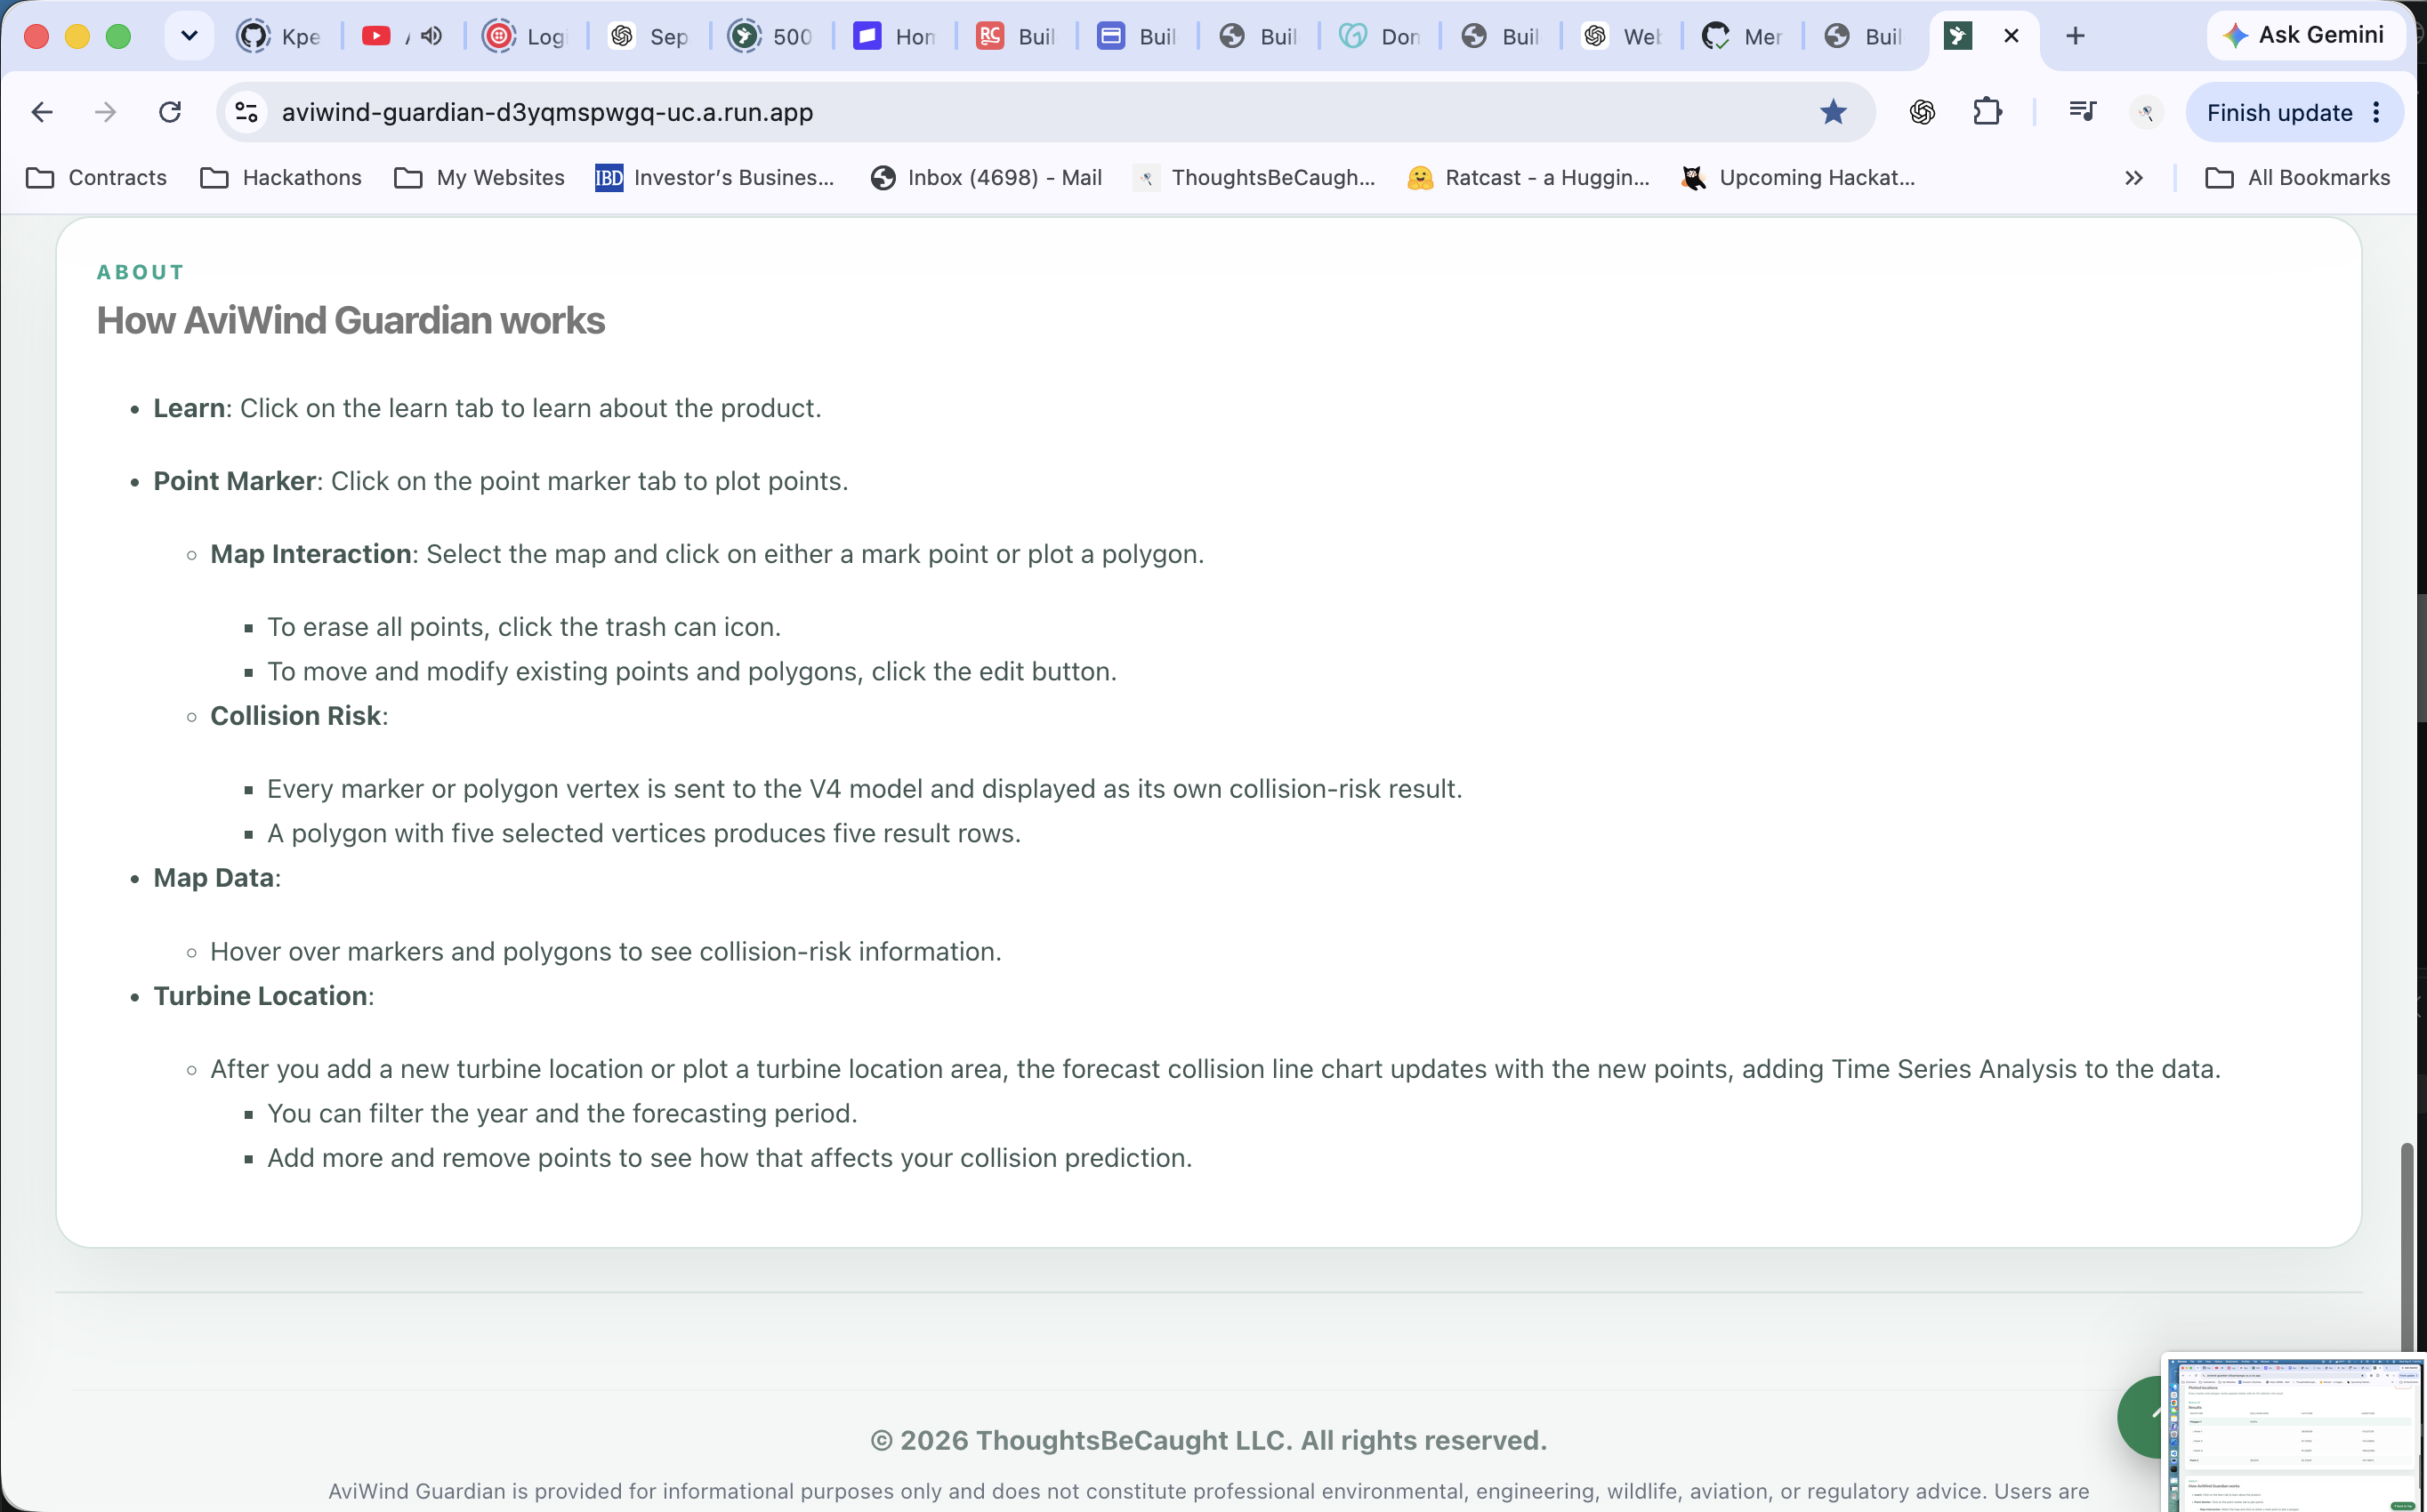Click the bookmark star icon

(1832, 112)
